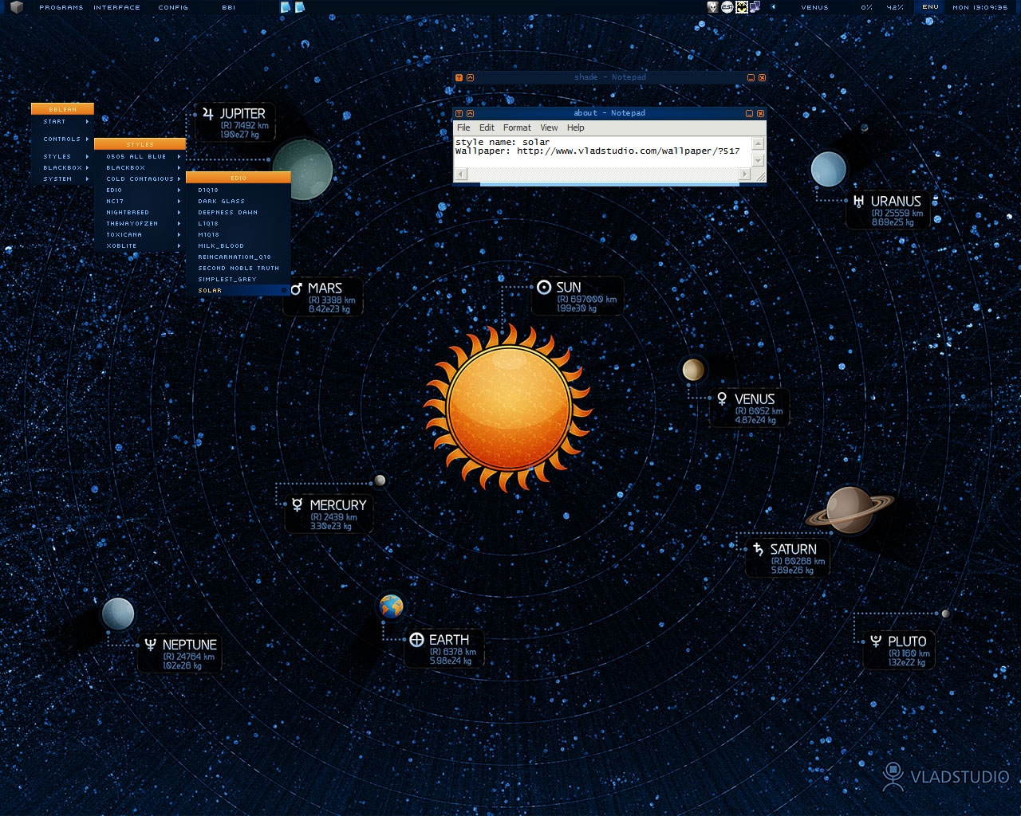The image size is (1021, 816).
Task: Open Help menu in about Notepad
Action: pos(576,127)
